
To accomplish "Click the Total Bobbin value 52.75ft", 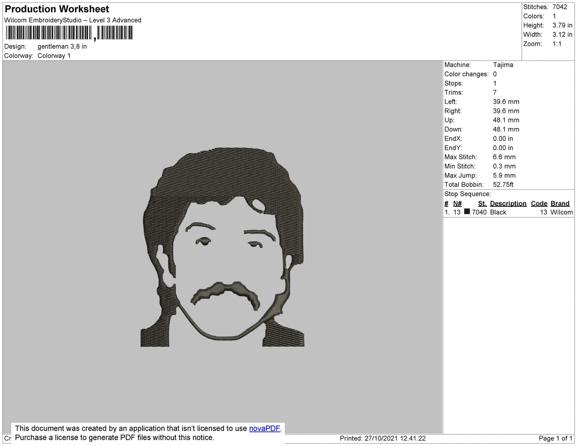I will pyautogui.click(x=503, y=184).
